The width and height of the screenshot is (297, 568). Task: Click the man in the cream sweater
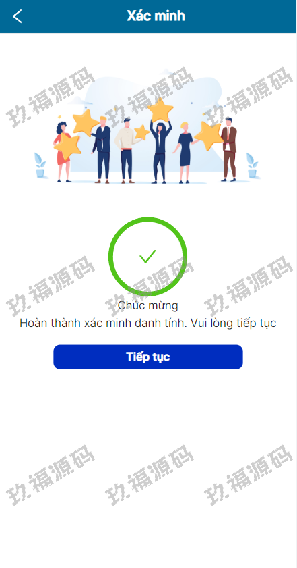click(126, 151)
